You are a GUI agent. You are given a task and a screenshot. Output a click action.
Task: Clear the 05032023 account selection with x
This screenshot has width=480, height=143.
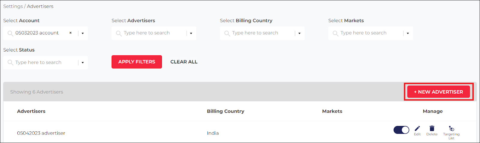(x=70, y=33)
